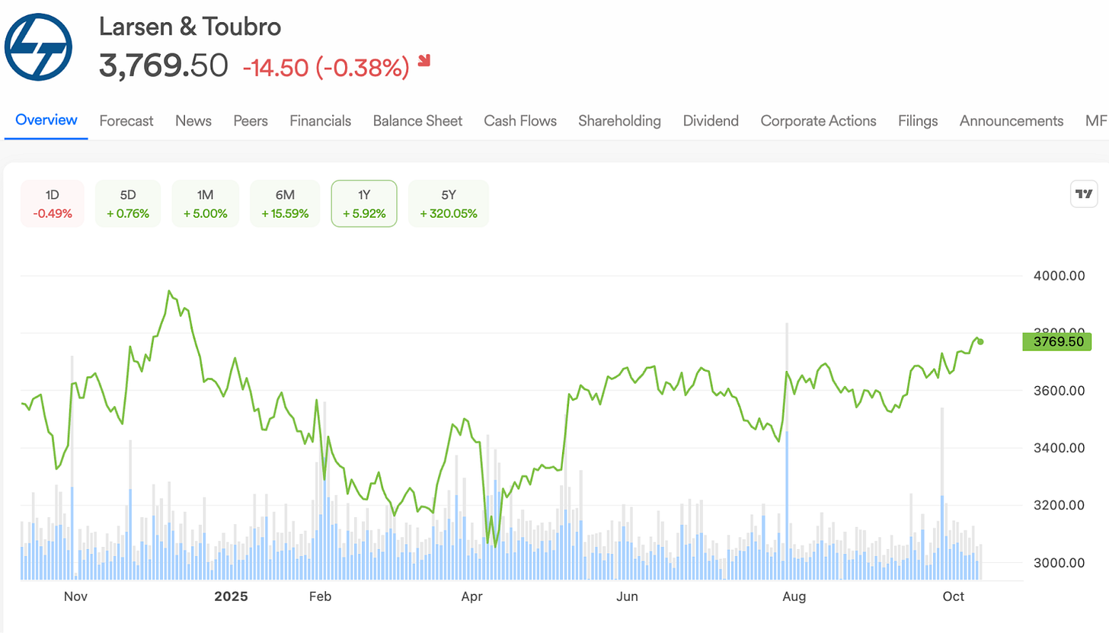This screenshot has width=1109, height=633.
Task: Click the Nov x-axis label
Action: [75, 596]
